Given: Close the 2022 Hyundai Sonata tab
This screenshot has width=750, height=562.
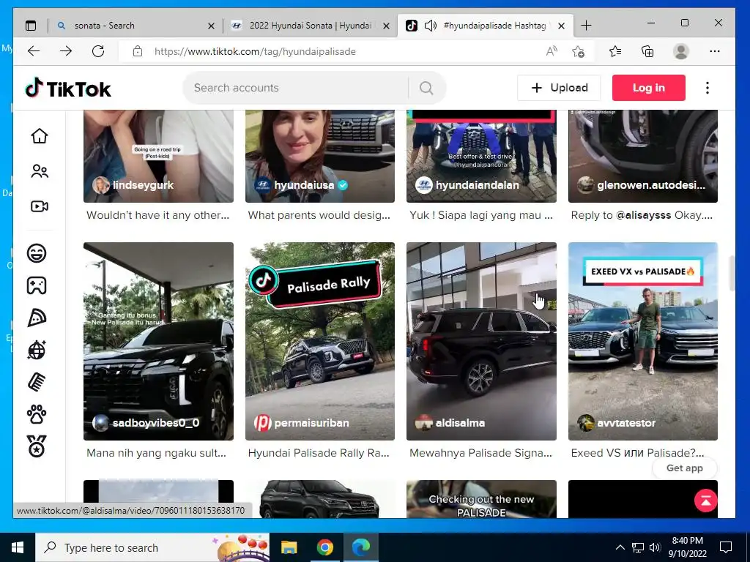Looking at the screenshot, I should click(x=387, y=26).
